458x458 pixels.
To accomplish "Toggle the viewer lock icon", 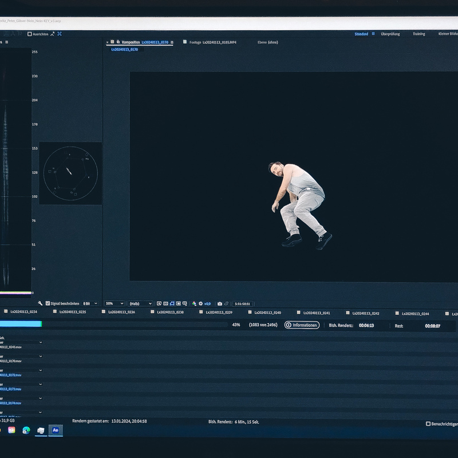I will [x=119, y=42].
